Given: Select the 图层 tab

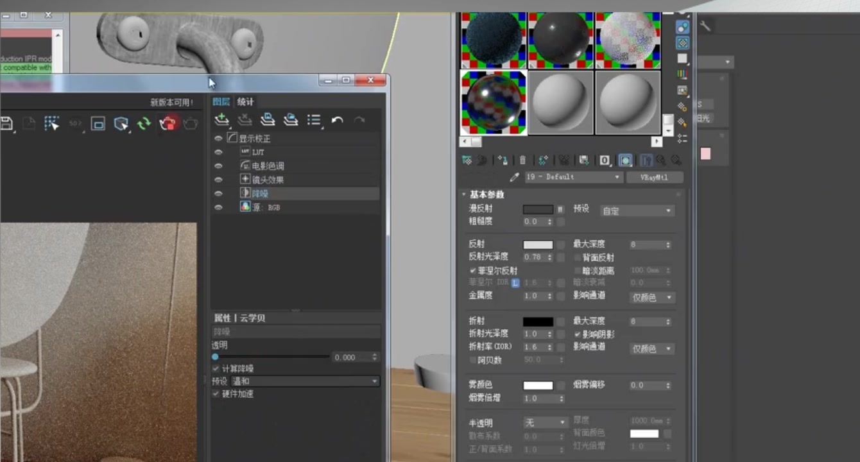Looking at the screenshot, I should (x=221, y=101).
